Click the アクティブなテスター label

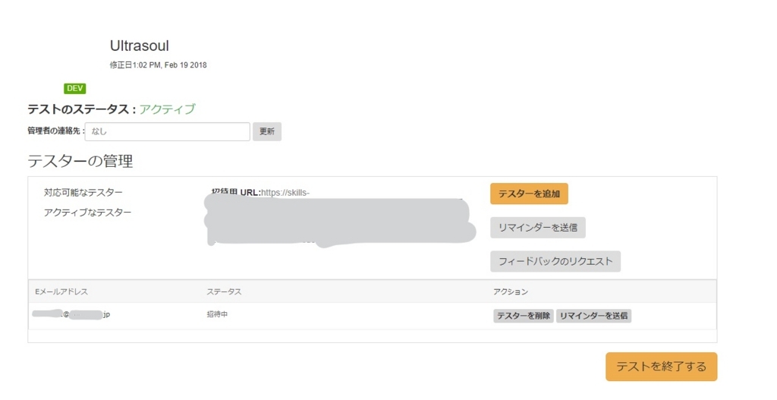click(x=87, y=213)
